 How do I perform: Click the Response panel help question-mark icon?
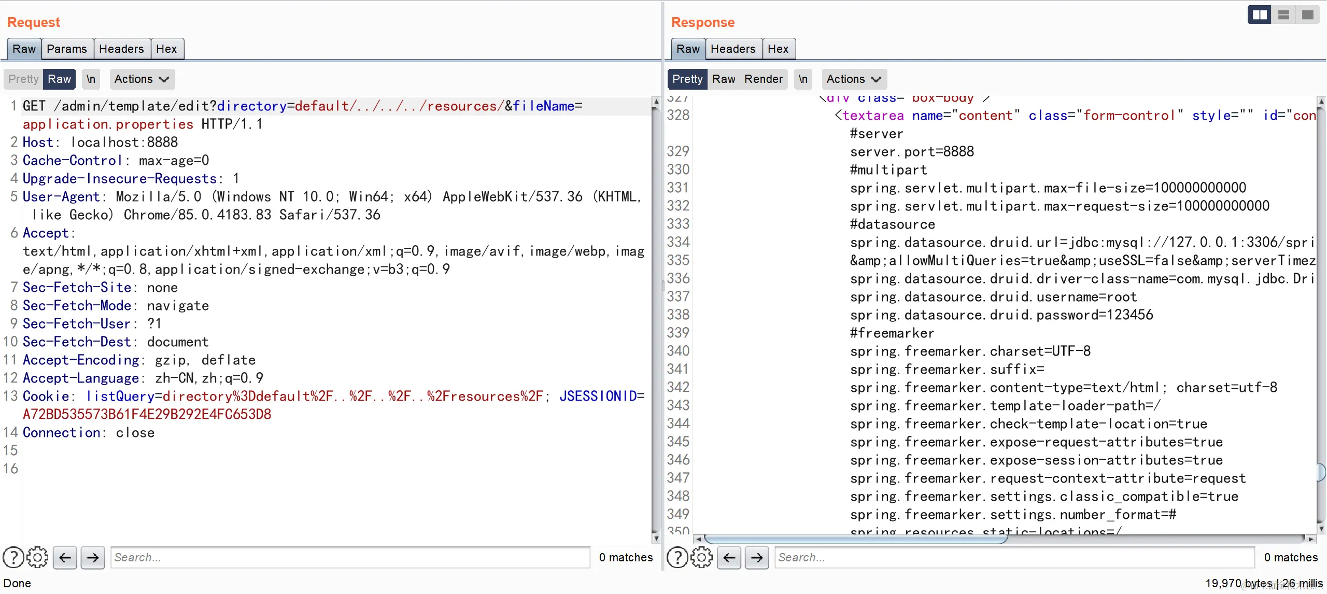tap(677, 557)
